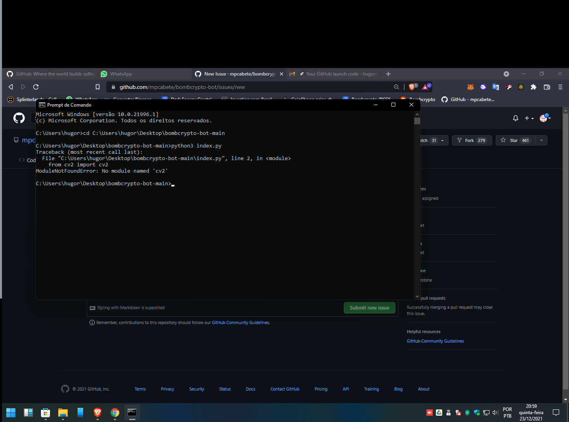Open the MetaMask fox extension

pyautogui.click(x=471, y=87)
